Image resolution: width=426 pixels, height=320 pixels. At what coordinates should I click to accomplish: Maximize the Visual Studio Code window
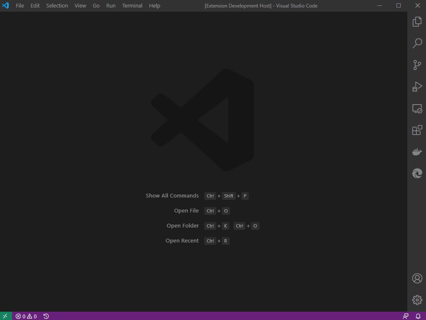(x=399, y=5)
